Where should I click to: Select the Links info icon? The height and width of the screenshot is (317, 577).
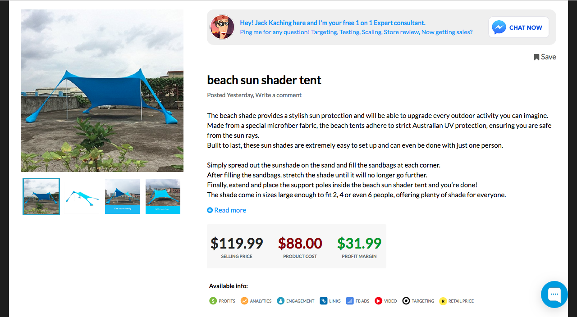point(324,301)
